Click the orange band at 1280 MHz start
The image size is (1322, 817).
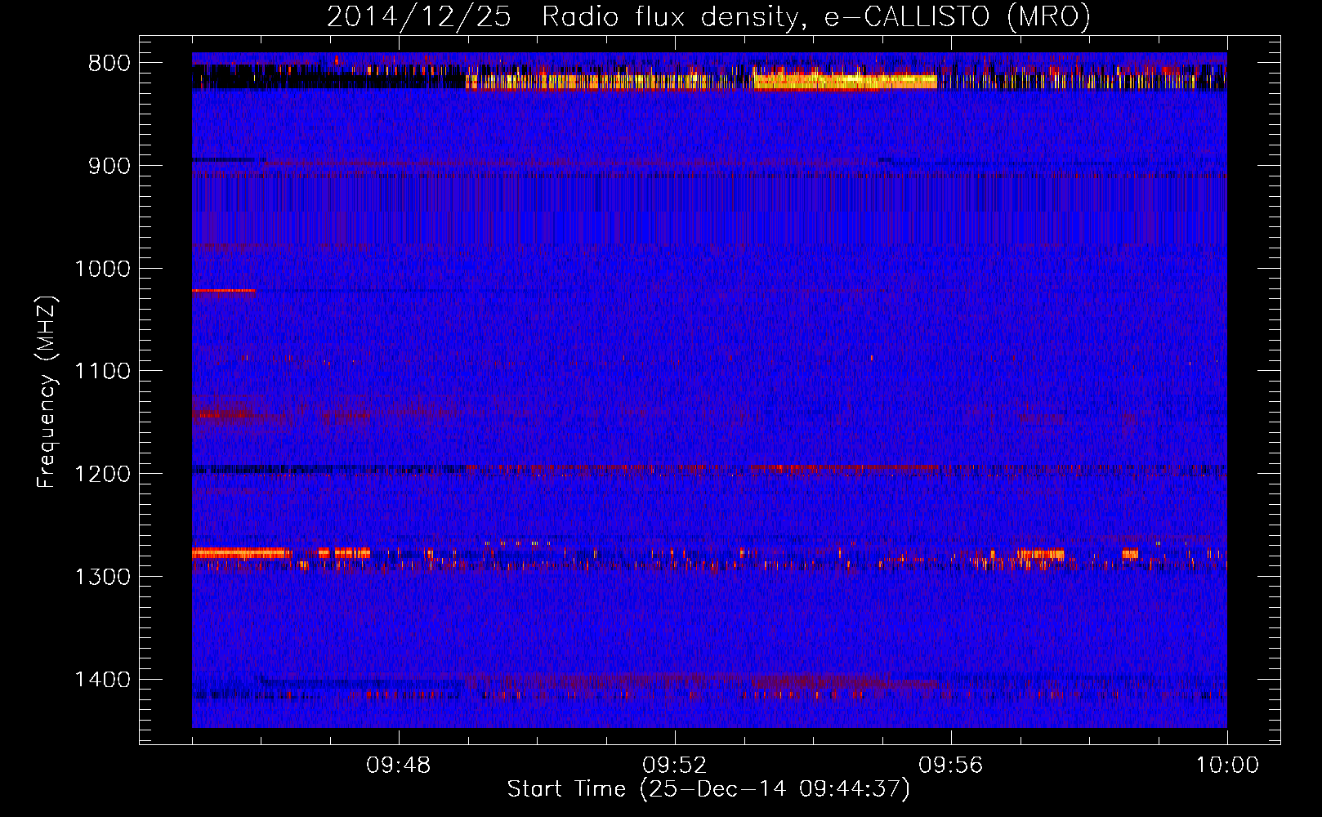click(241, 553)
